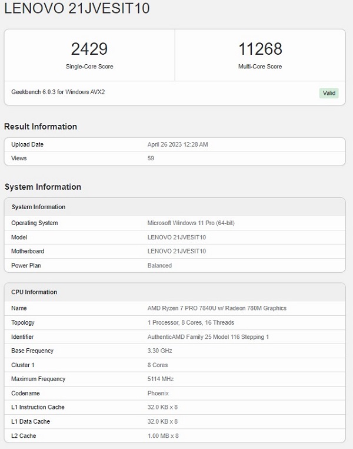The height and width of the screenshot is (449, 353).
Task: Click the 3.30 GHz base frequency value
Action: pos(161,351)
